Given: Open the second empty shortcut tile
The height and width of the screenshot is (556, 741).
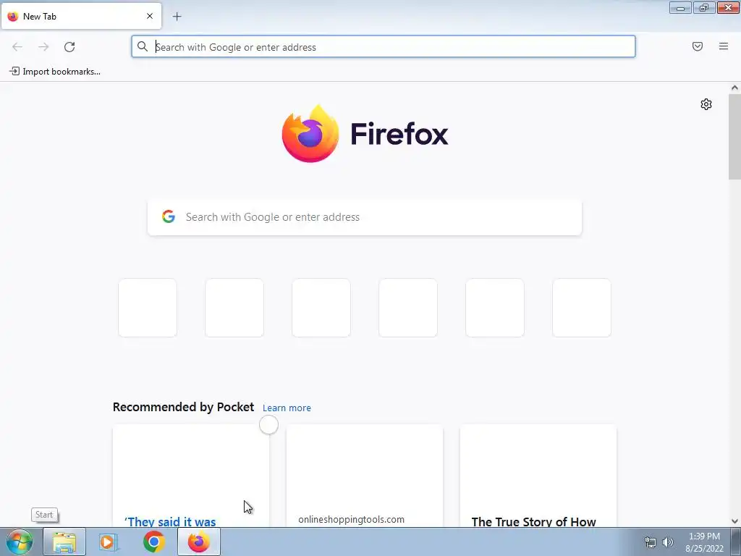Looking at the screenshot, I should pyautogui.click(x=234, y=308).
